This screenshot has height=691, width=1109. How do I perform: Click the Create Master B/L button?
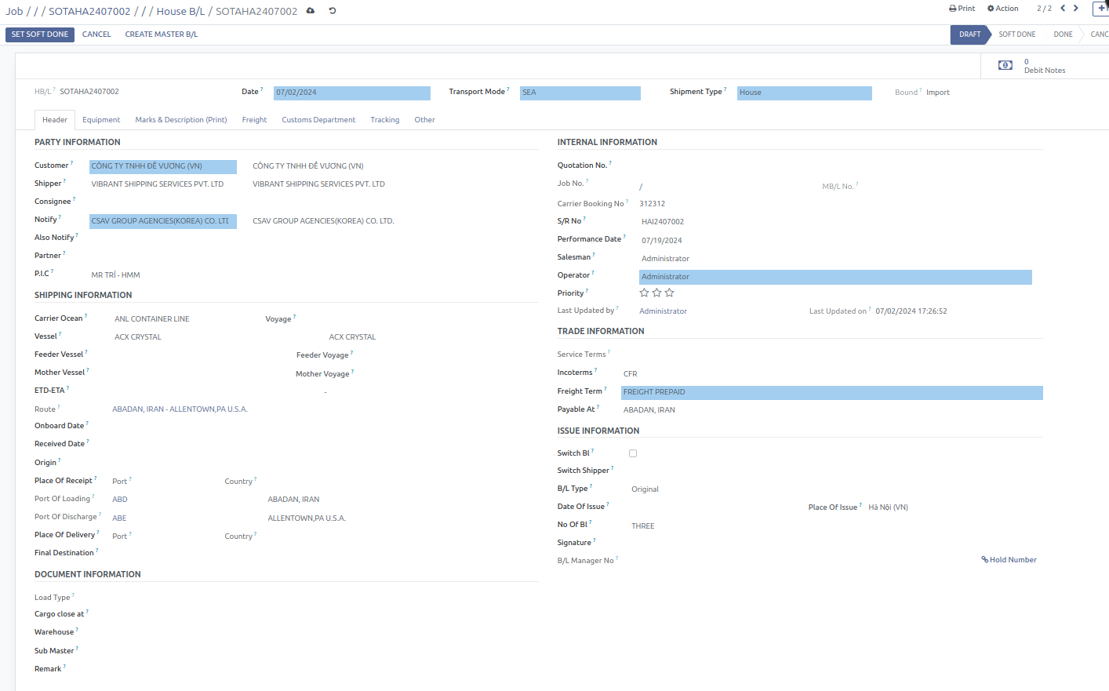coord(161,35)
